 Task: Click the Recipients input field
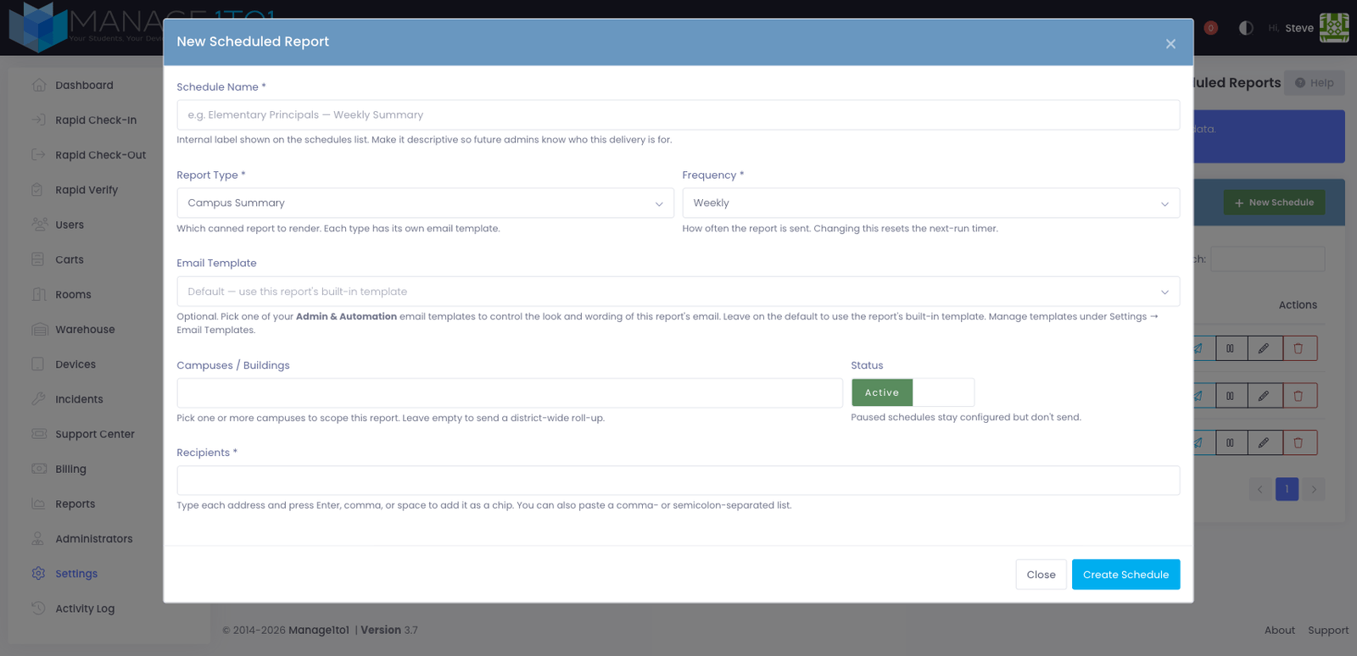(678, 481)
